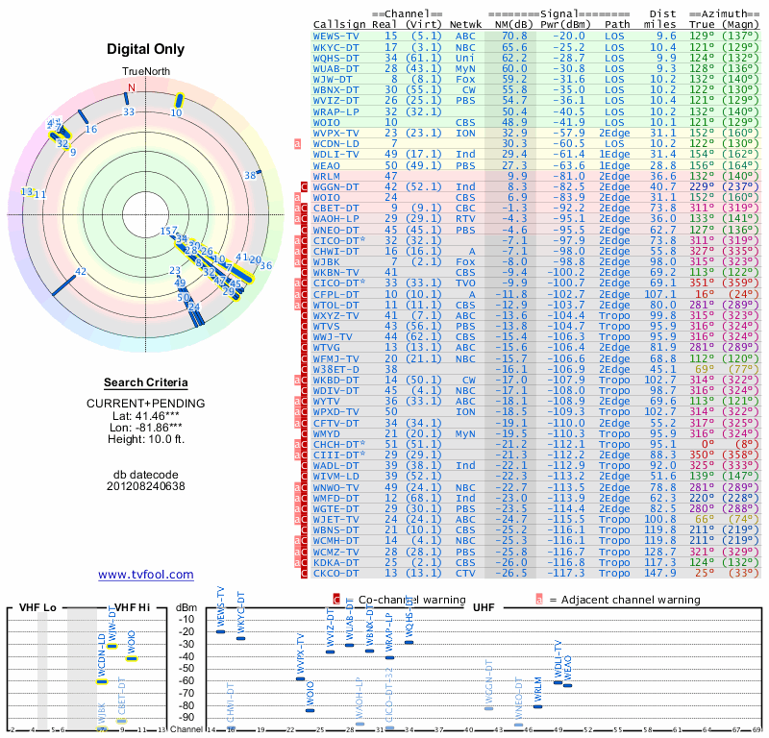769x738 pixels.
Task: Click the Digital Only title
Action: coord(146,50)
